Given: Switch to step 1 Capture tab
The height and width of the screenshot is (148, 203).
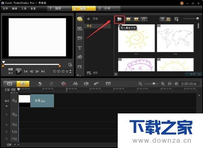Looking at the screenshot, I should point(59,9).
